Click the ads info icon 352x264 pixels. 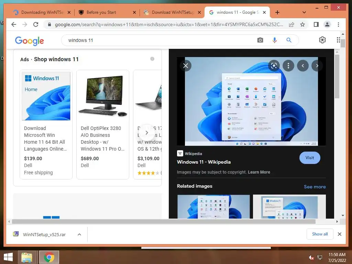tap(152, 59)
